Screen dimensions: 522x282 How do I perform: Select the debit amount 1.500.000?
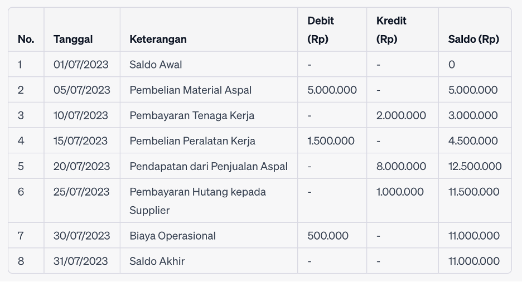(331, 141)
